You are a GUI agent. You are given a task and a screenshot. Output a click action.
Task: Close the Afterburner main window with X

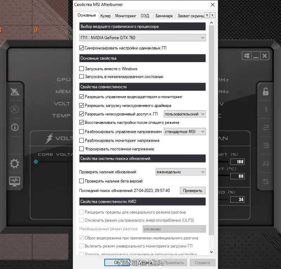(x=265, y=56)
